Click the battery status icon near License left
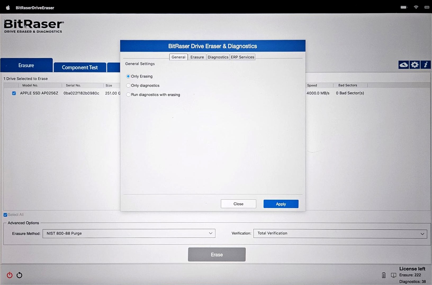The width and height of the screenshot is (432, 285). coord(384,275)
